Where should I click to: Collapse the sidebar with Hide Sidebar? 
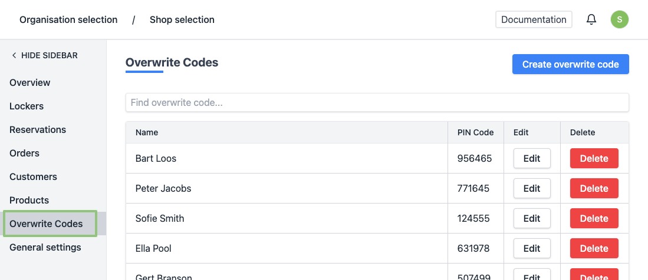[x=45, y=55]
